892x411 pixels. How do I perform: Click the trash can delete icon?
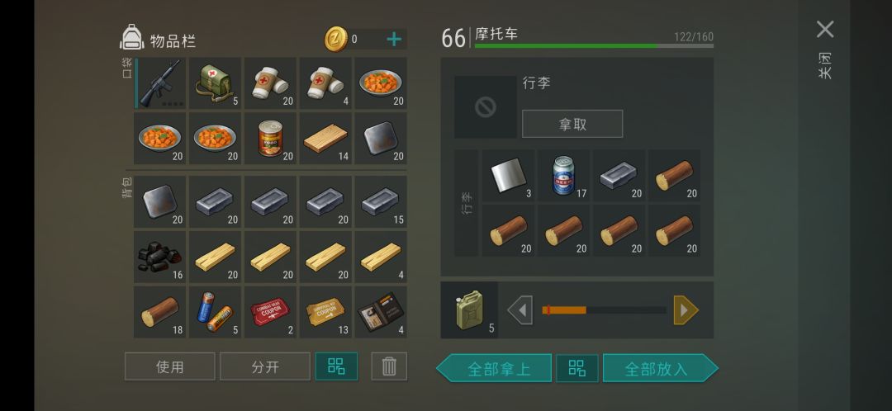coord(389,366)
